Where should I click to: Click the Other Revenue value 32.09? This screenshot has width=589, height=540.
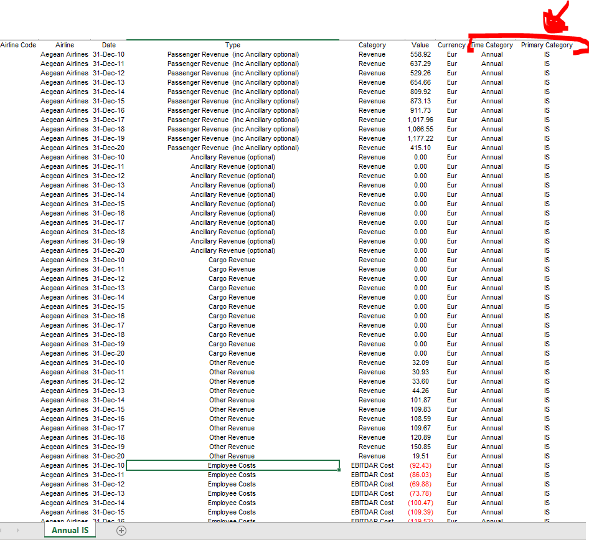(420, 363)
